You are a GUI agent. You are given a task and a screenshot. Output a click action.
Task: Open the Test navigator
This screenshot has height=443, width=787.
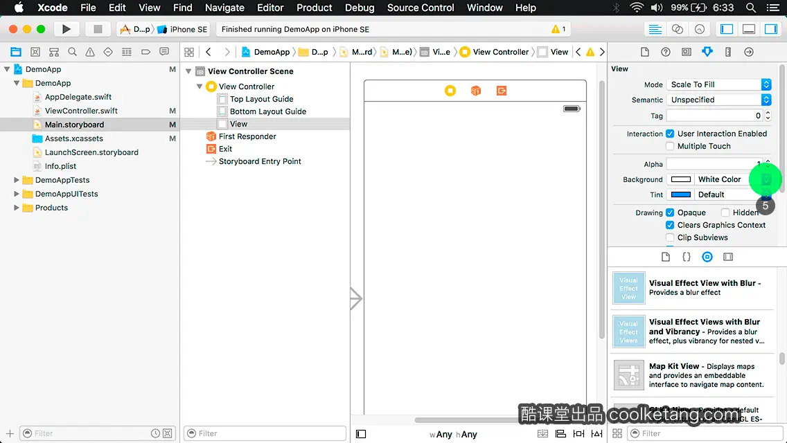pos(108,52)
